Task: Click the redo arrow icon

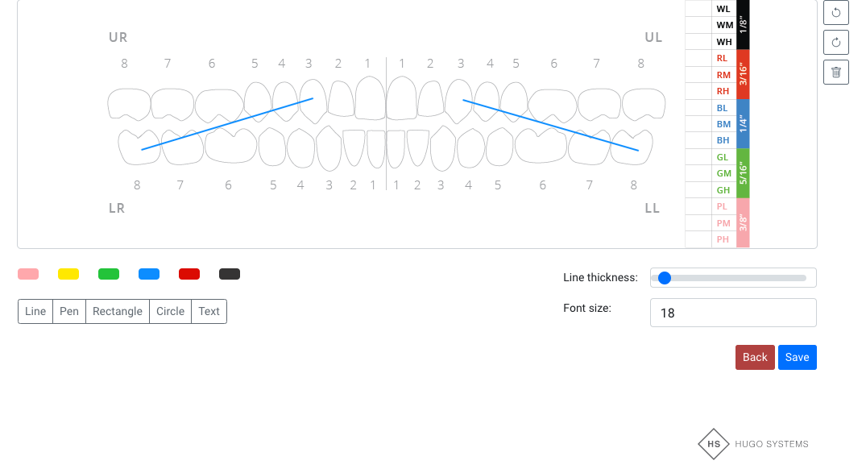Action: tap(835, 42)
